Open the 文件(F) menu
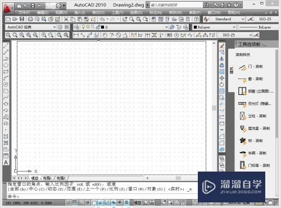The height and width of the screenshot is (208, 281). pos(24,12)
